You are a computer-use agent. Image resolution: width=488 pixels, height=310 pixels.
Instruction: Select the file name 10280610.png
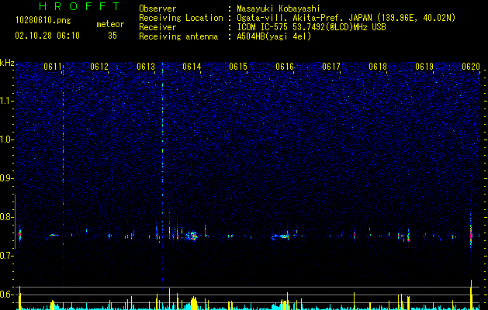(43, 21)
